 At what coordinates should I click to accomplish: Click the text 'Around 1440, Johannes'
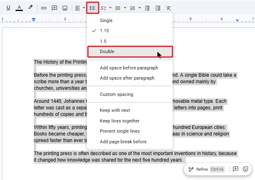(59, 101)
